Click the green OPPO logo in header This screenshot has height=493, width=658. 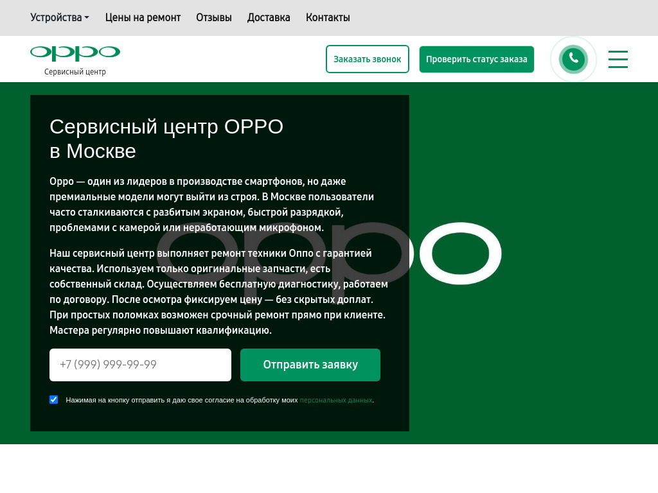click(x=75, y=53)
